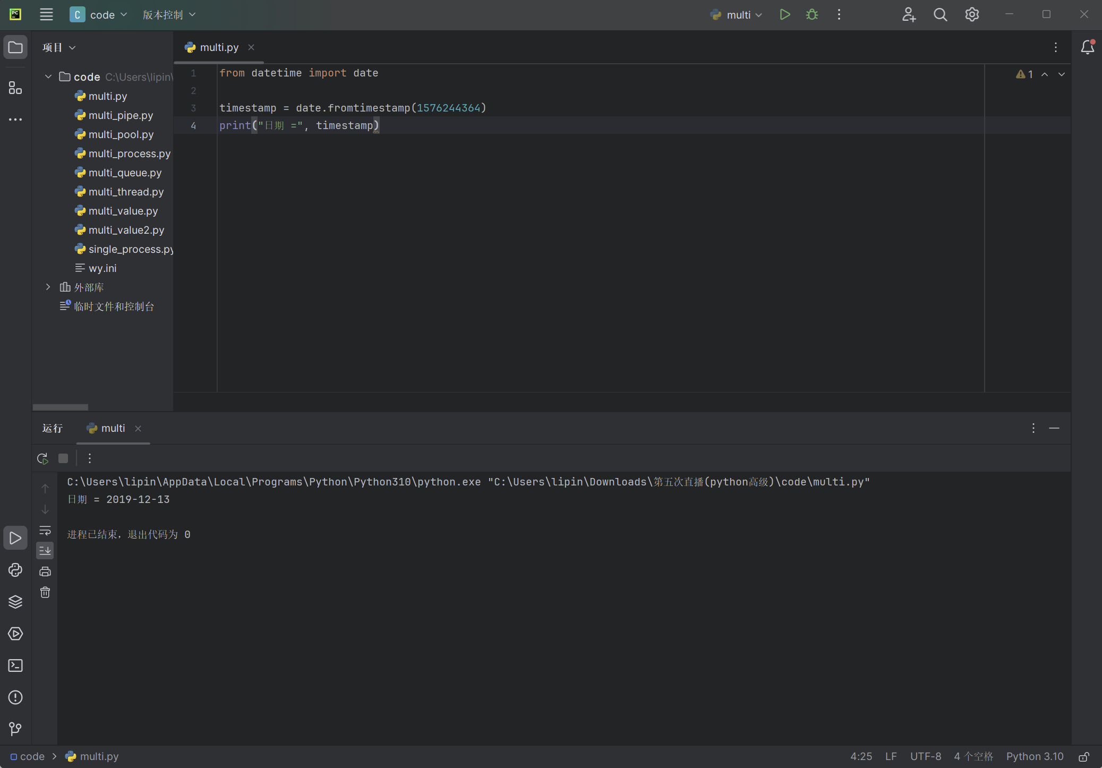
Task: Click project tree horizontal scrollbar
Action: click(x=61, y=407)
